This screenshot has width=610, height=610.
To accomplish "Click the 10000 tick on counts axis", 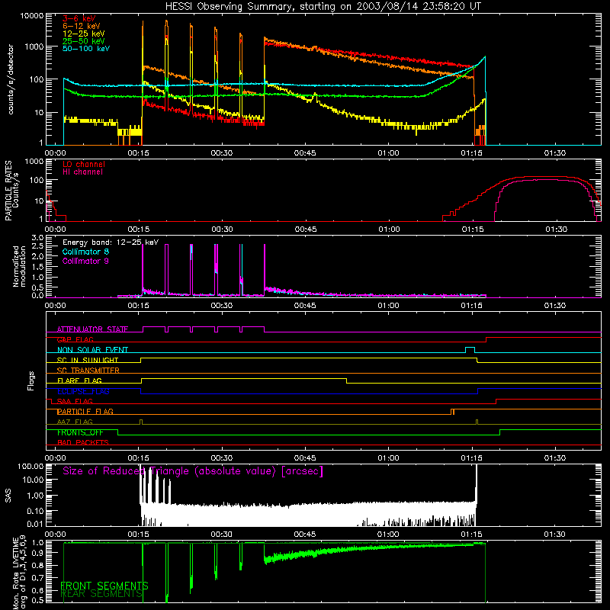I will pos(32,16).
